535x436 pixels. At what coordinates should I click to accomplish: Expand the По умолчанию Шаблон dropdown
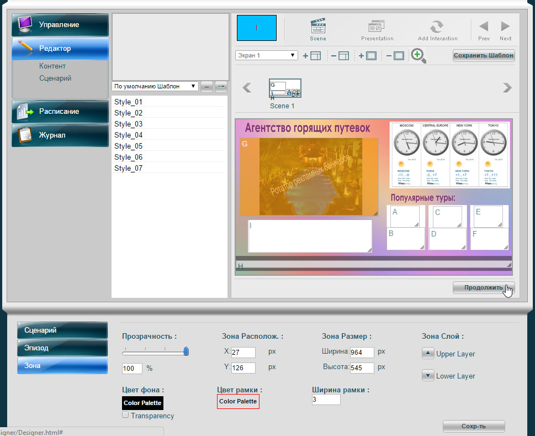tap(155, 86)
